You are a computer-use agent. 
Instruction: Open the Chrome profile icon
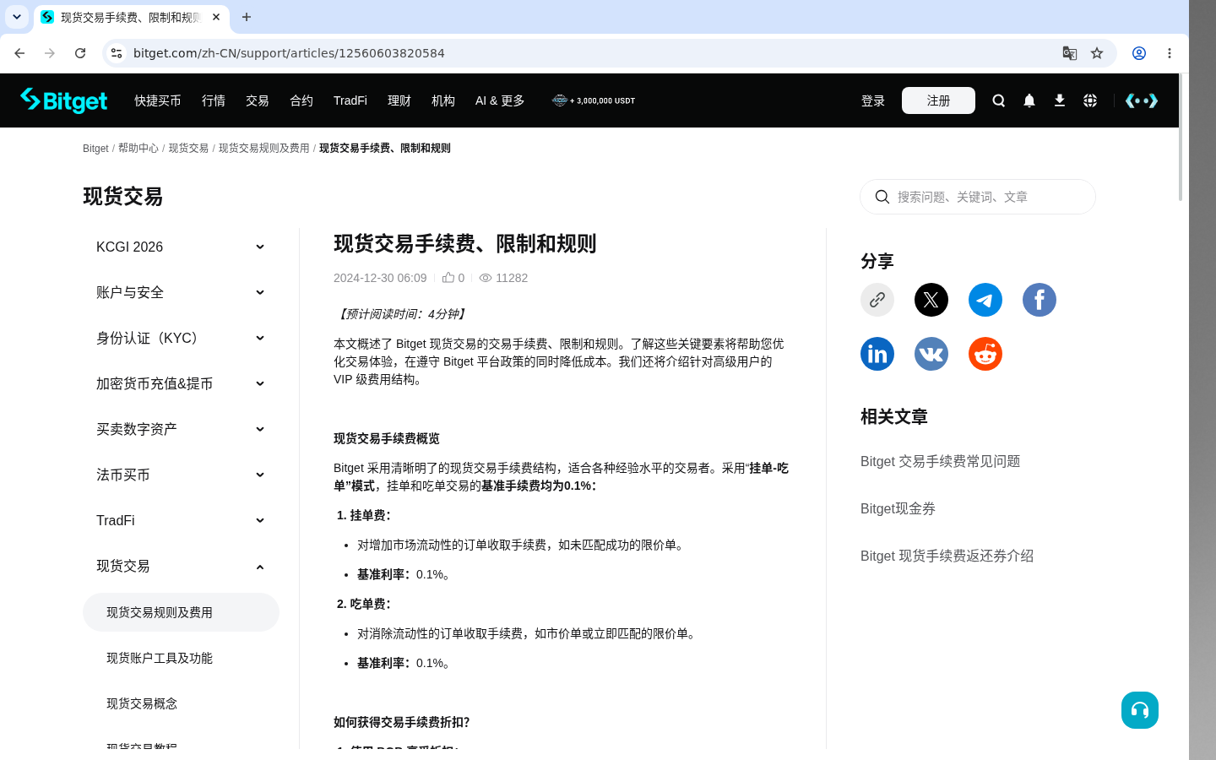pyautogui.click(x=1139, y=53)
